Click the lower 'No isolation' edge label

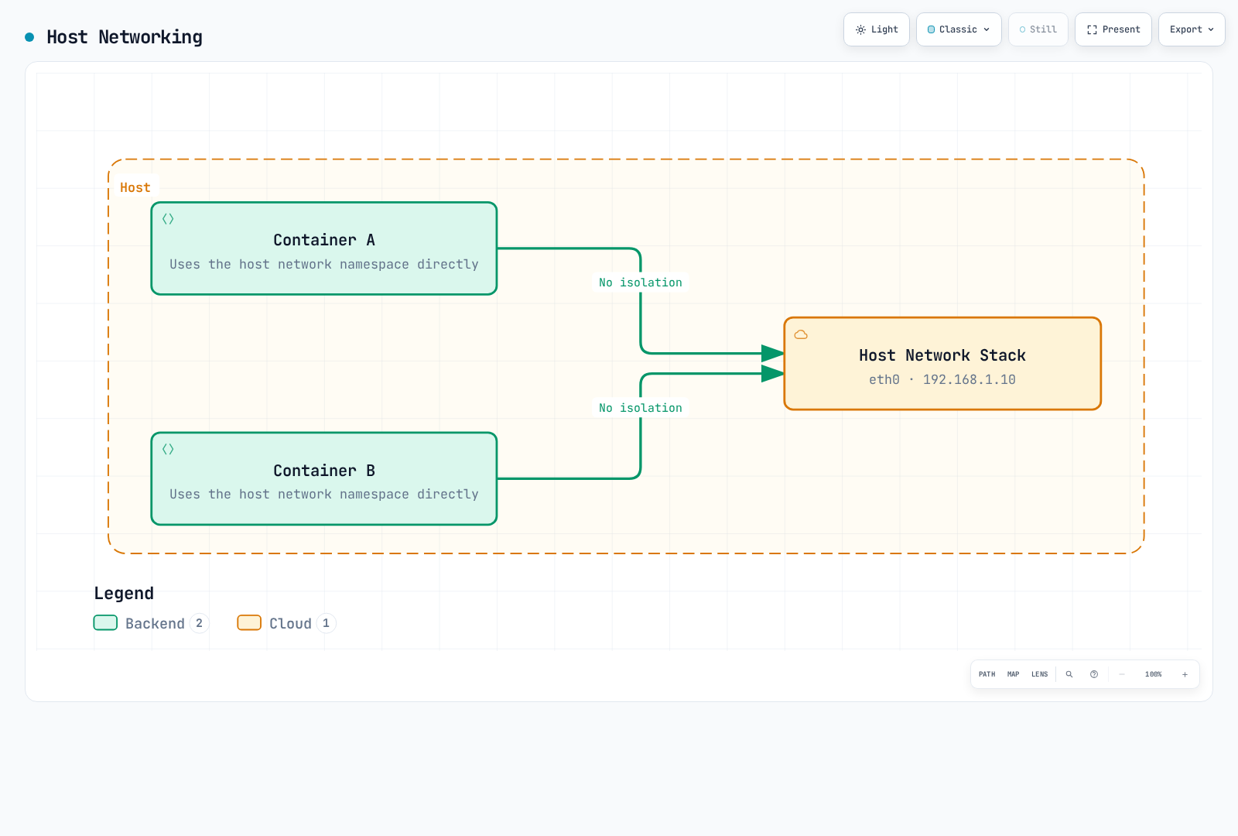pos(641,408)
